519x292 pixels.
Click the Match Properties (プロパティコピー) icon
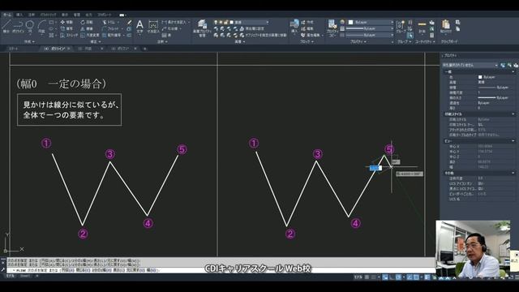[x=332, y=28]
